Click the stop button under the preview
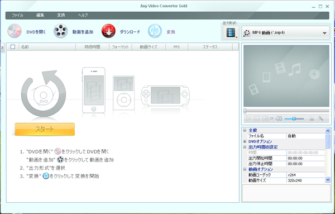 (x=257, y=118)
